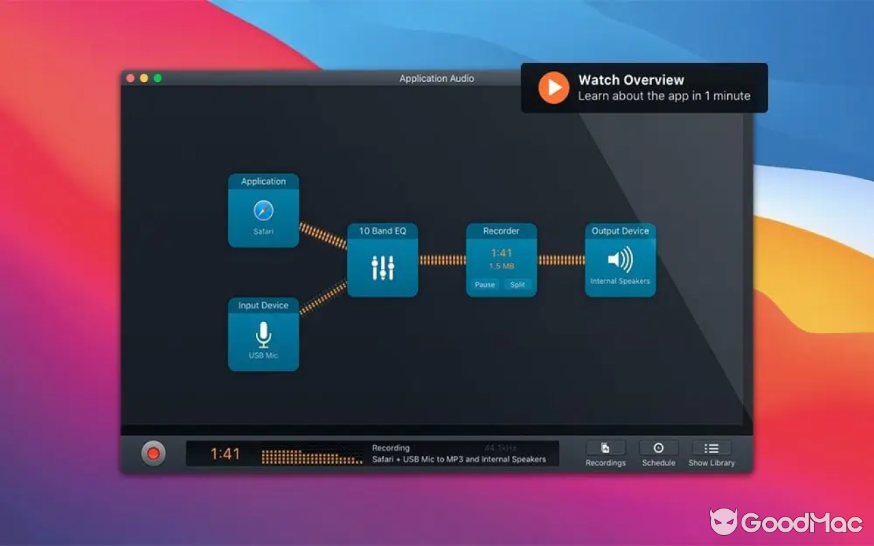
Task: Select the Safari icon in the Application block
Action: tap(263, 212)
